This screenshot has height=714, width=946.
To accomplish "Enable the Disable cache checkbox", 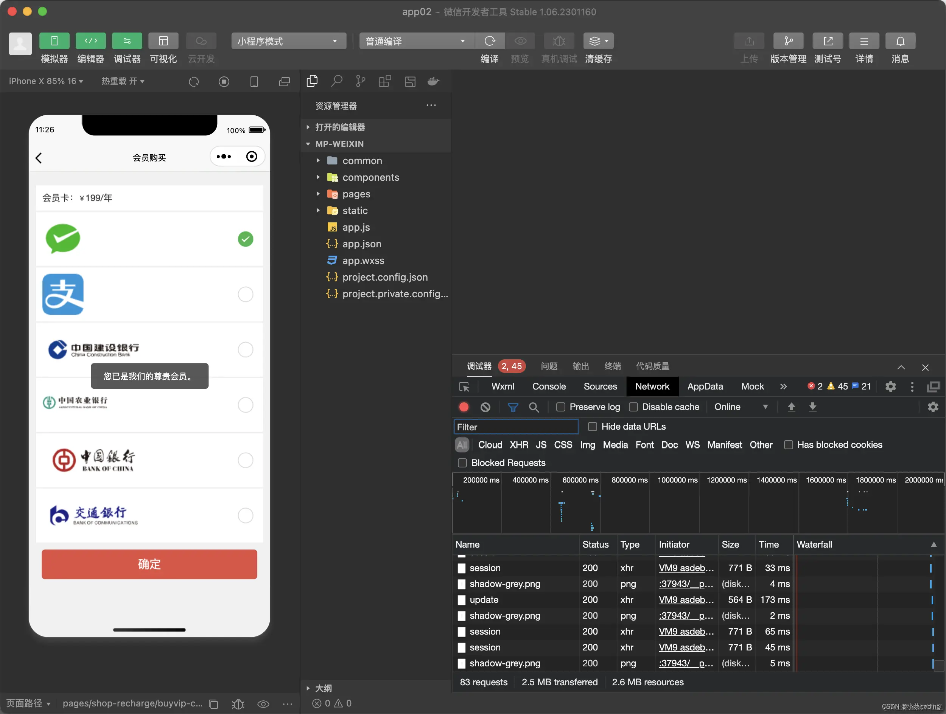I will (633, 407).
